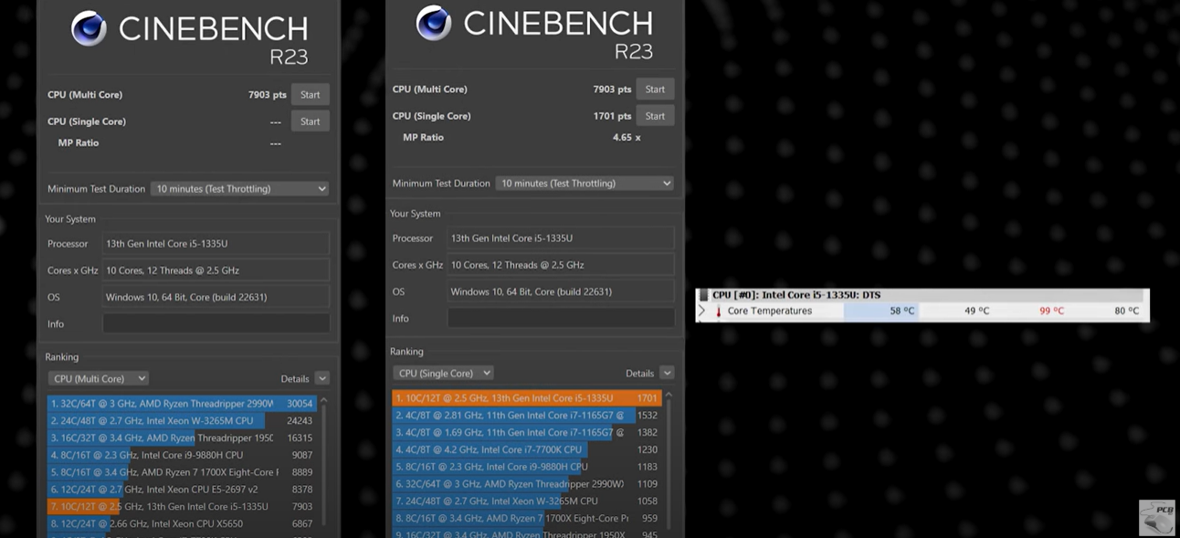
Task: Click the Processor field in right window
Action: pyautogui.click(x=561, y=238)
